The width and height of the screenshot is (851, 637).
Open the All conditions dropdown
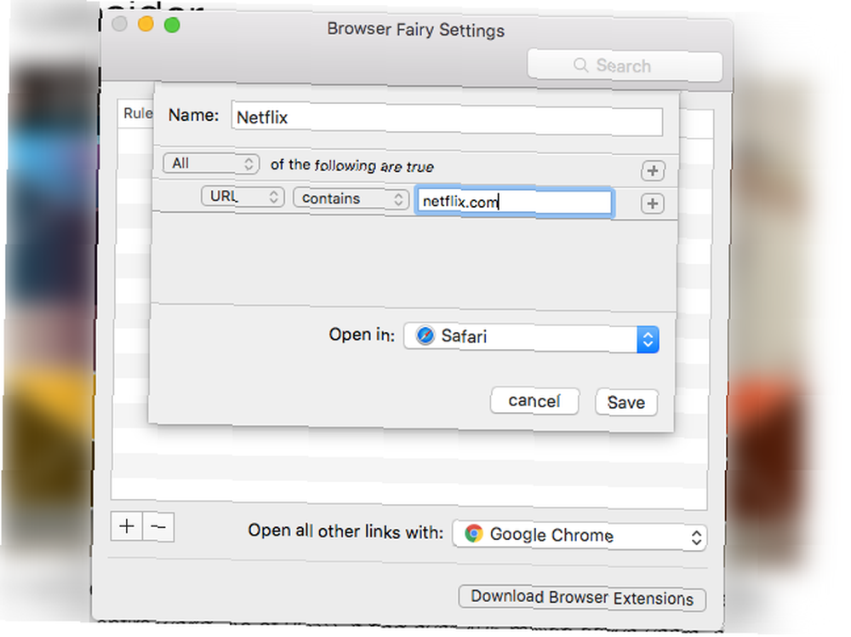(211, 164)
